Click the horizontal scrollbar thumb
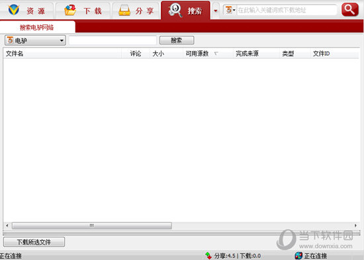This screenshot has width=364, height=260. [x=92, y=226]
